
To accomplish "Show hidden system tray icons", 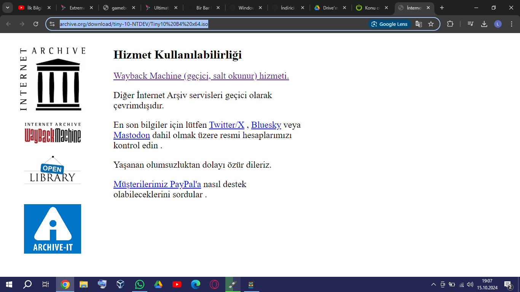I will point(434,284).
